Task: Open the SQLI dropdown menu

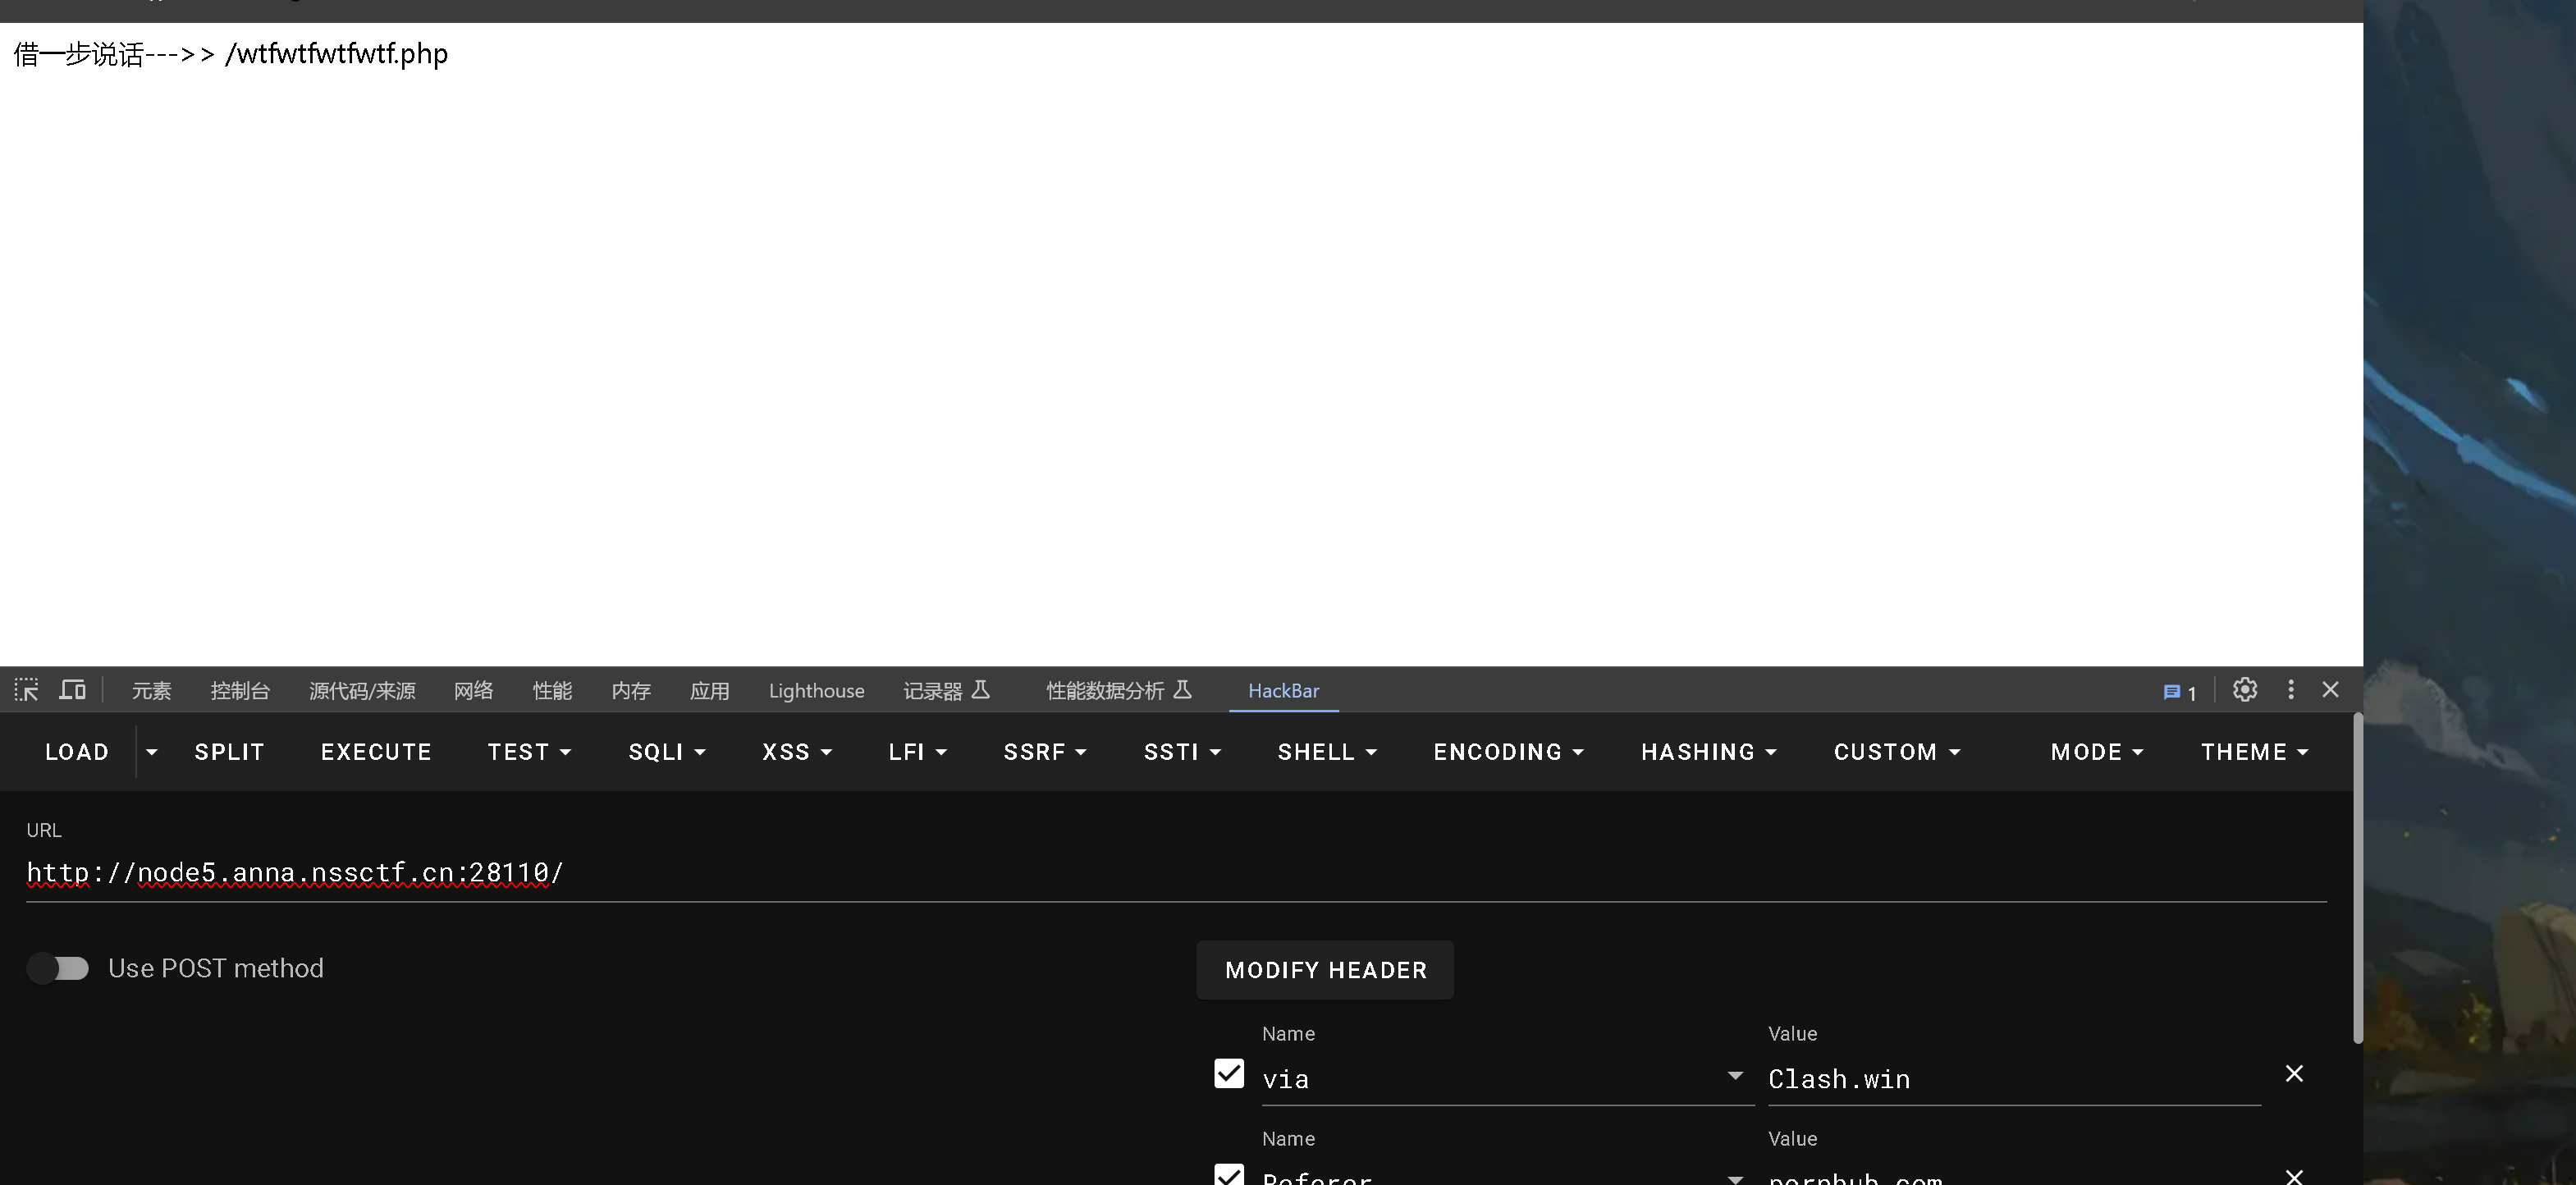Action: (667, 752)
